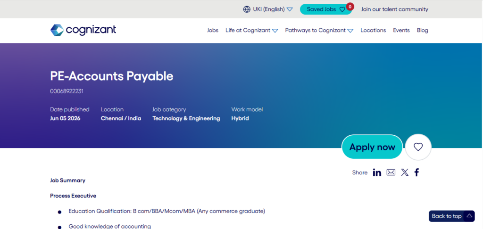Share job on X
This screenshot has width=483, height=229.
[x=405, y=172]
